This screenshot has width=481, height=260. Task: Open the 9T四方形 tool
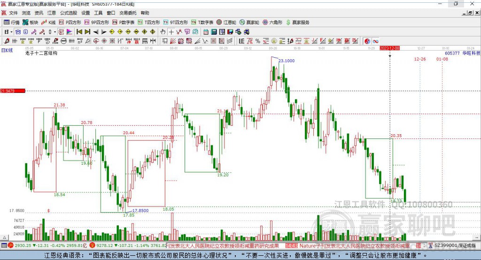point(176,23)
